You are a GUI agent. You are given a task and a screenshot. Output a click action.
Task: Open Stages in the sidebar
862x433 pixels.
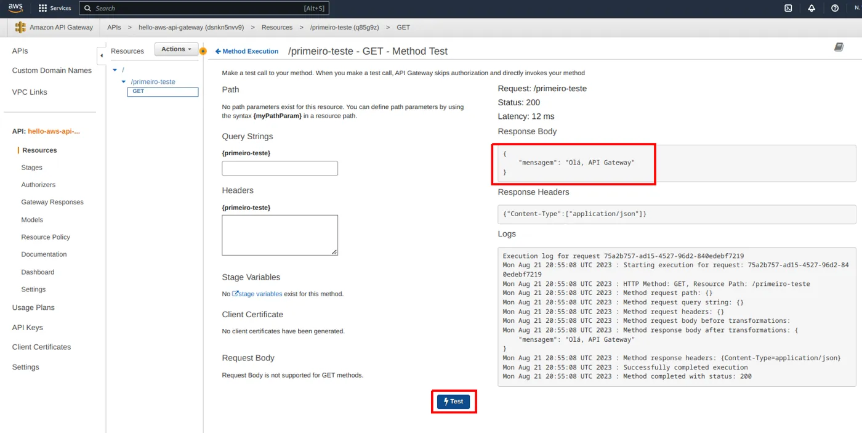click(x=32, y=168)
